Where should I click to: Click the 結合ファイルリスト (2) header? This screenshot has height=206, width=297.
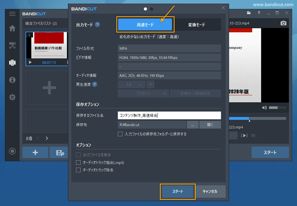click(41, 24)
